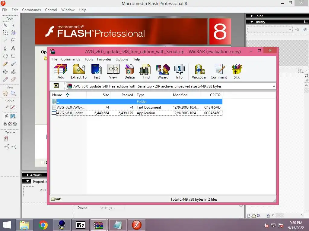
Task: Click the Smooth option in Options
Action: pos(6,146)
